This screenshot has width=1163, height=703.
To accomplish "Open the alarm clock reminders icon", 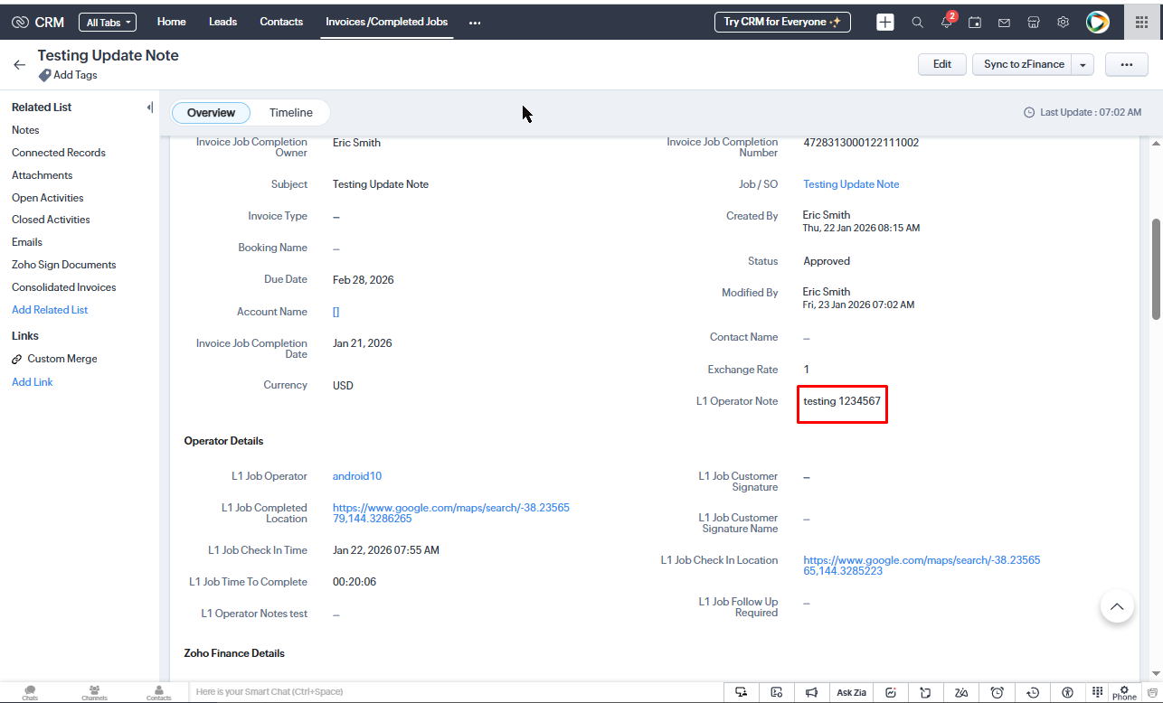I will (x=997, y=692).
